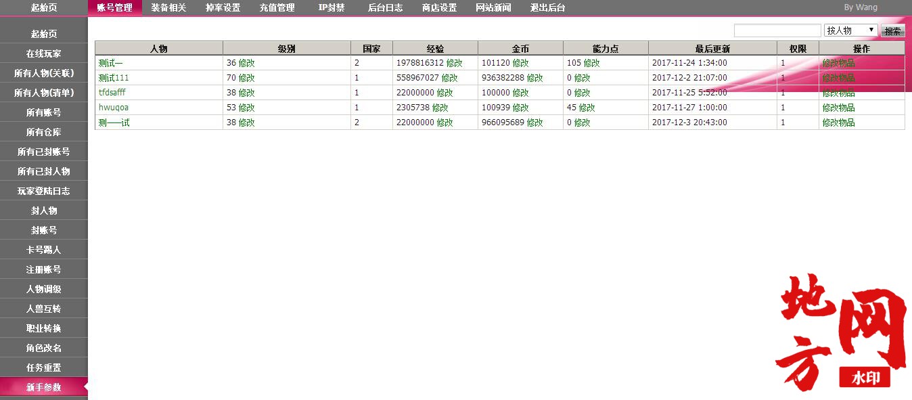912x400 pixels.
Task: Click 修改 beside level 70 for 测试111
Action: pyautogui.click(x=247, y=78)
